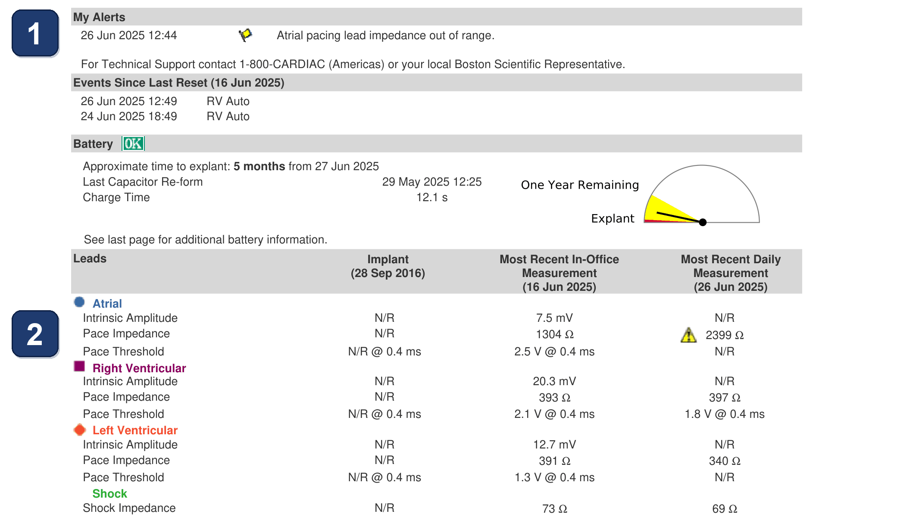919x517 pixels.
Task: Click the alert timestamp 26 Jun 2025 12:44
Action: click(x=129, y=35)
